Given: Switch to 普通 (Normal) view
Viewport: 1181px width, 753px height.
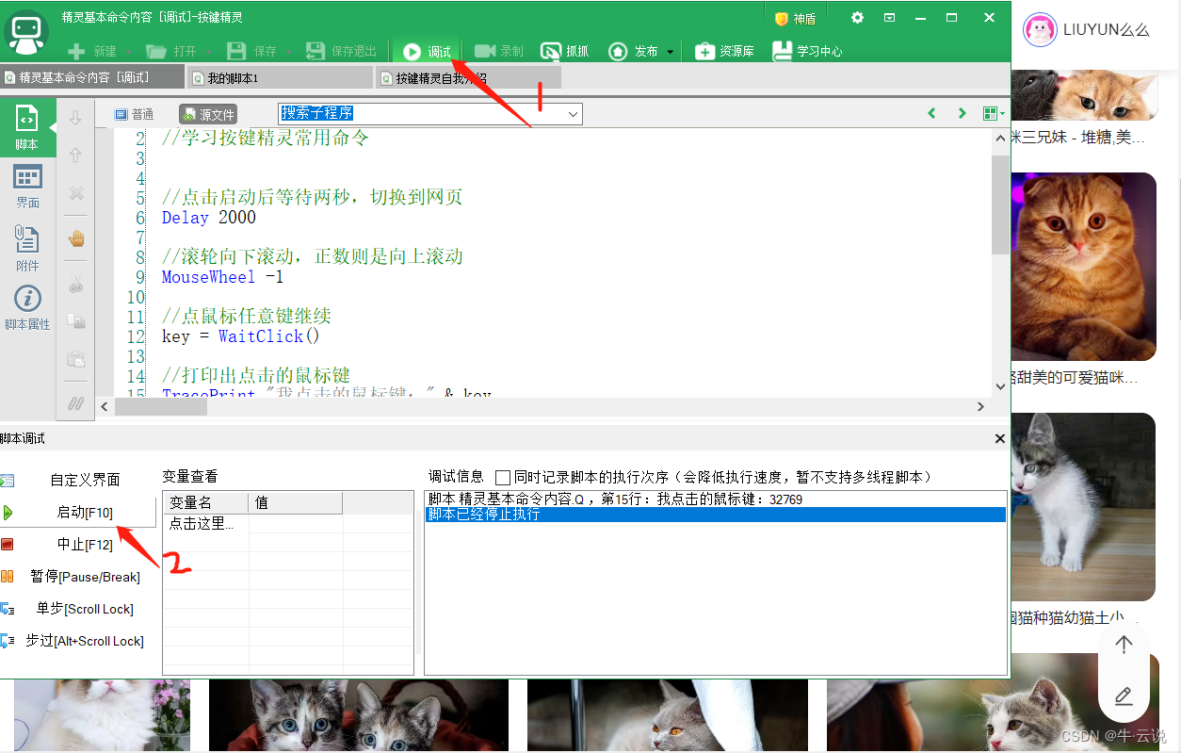Looking at the screenshot, I should pyautogui.click(x=134, y=114).
